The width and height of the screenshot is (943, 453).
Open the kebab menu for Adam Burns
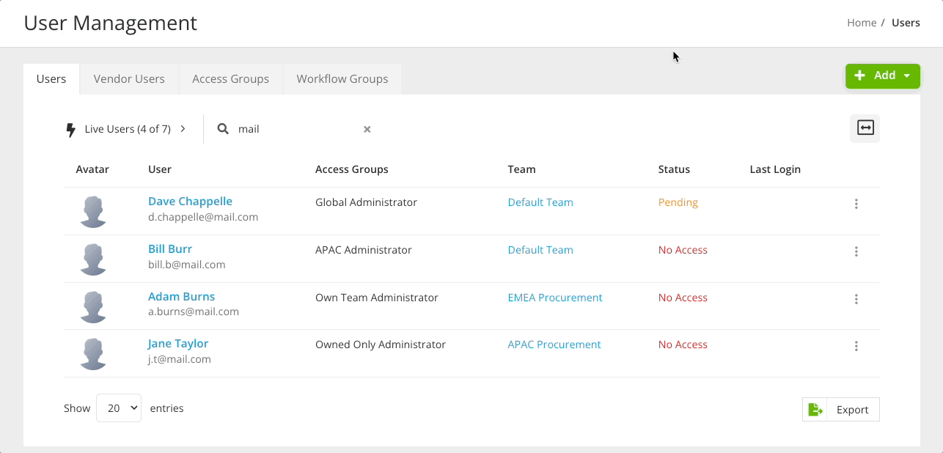pos(856,299)
